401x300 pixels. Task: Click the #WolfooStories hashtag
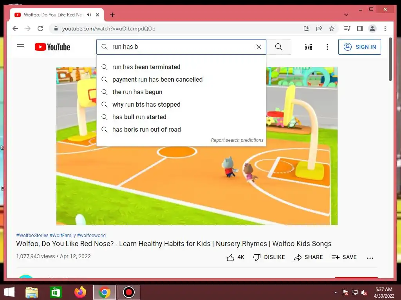[x=32, y=236]
